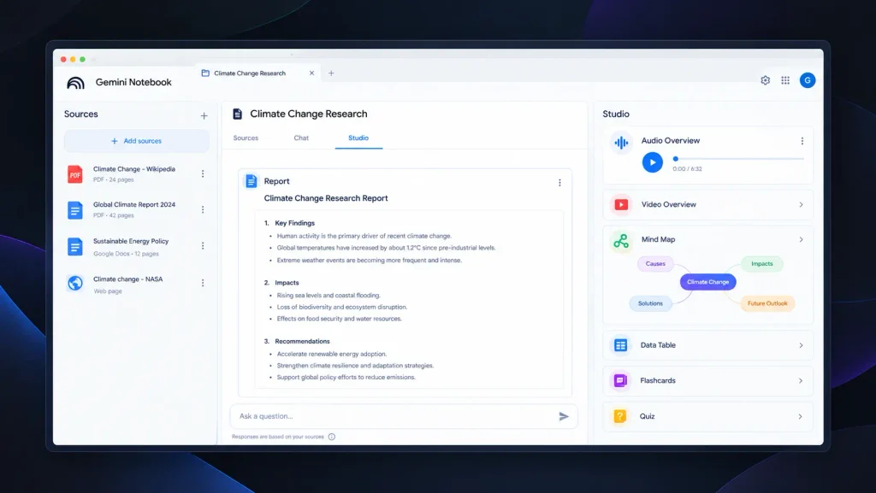Select the Future Outlook mind map node

pyautogui.click(x=767, y=303)
